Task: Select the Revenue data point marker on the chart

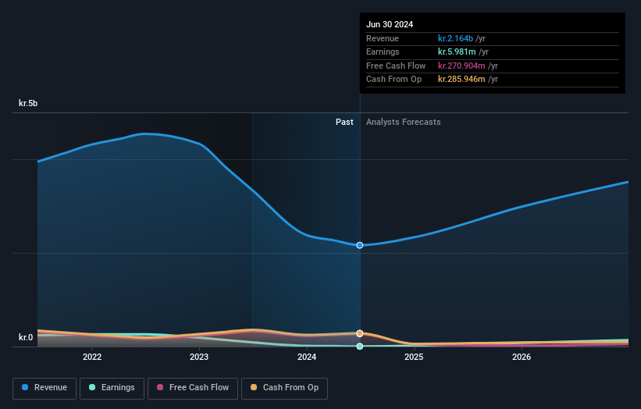Action: (x=360, y=245)
